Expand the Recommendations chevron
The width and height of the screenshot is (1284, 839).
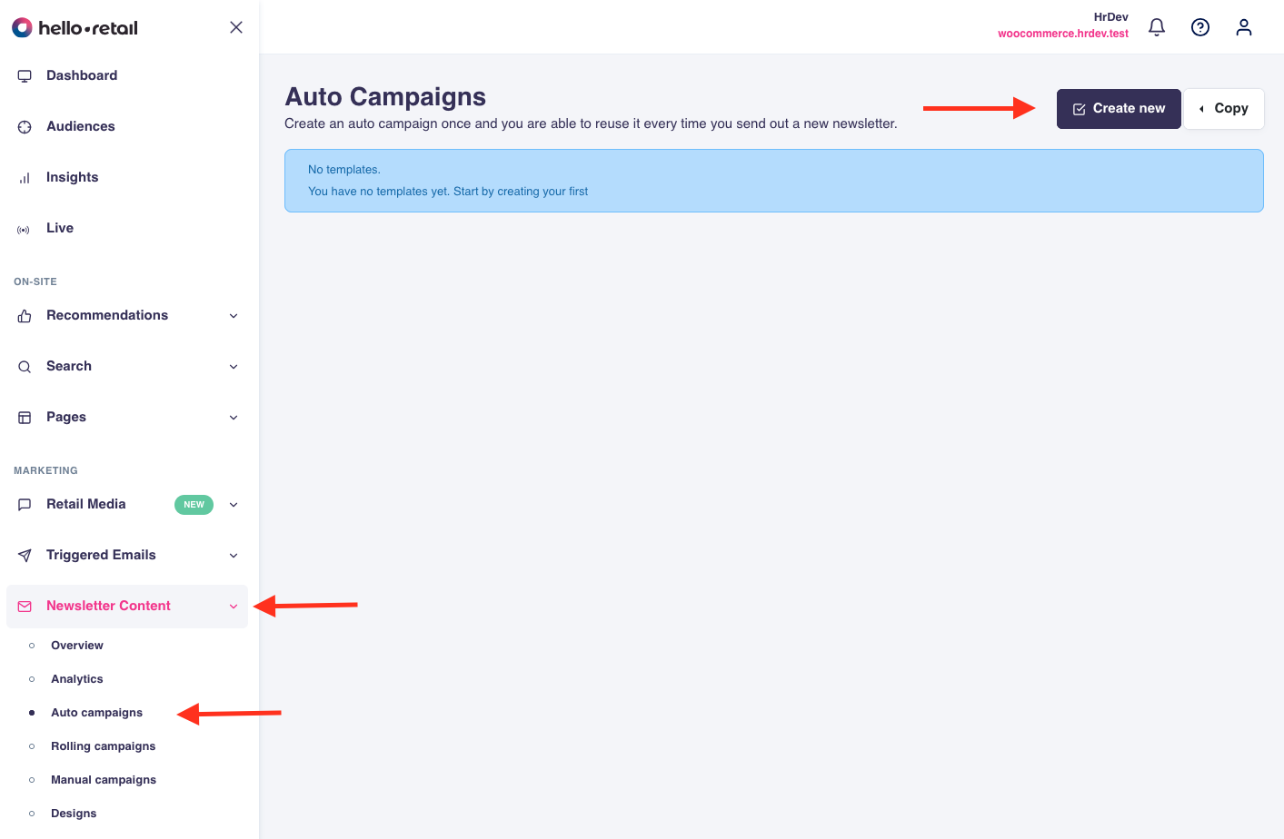click(x=234, y=316)
